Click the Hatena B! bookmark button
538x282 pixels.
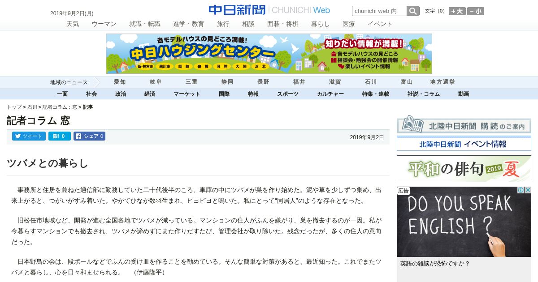60,136
